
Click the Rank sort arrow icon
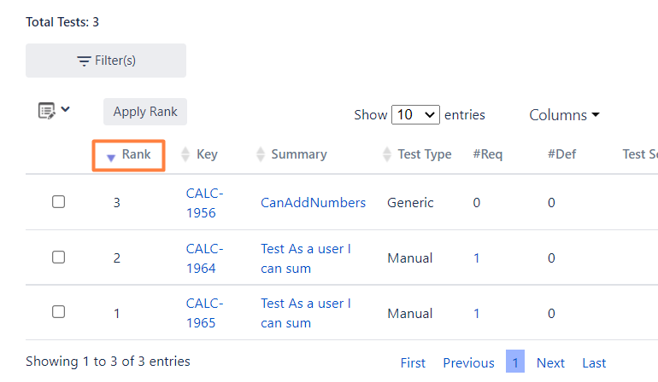point(110,156)
